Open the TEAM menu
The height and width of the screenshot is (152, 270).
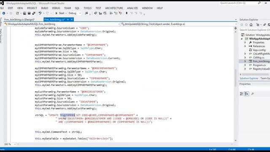(x=67, y=8)
